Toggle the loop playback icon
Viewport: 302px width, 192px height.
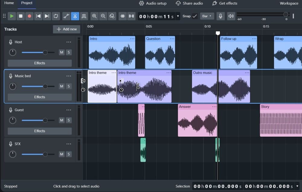(56, 16)
